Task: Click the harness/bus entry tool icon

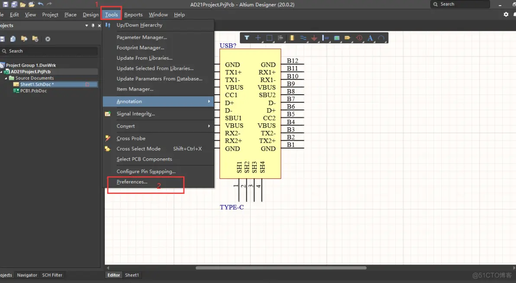Action: (326, 38)
